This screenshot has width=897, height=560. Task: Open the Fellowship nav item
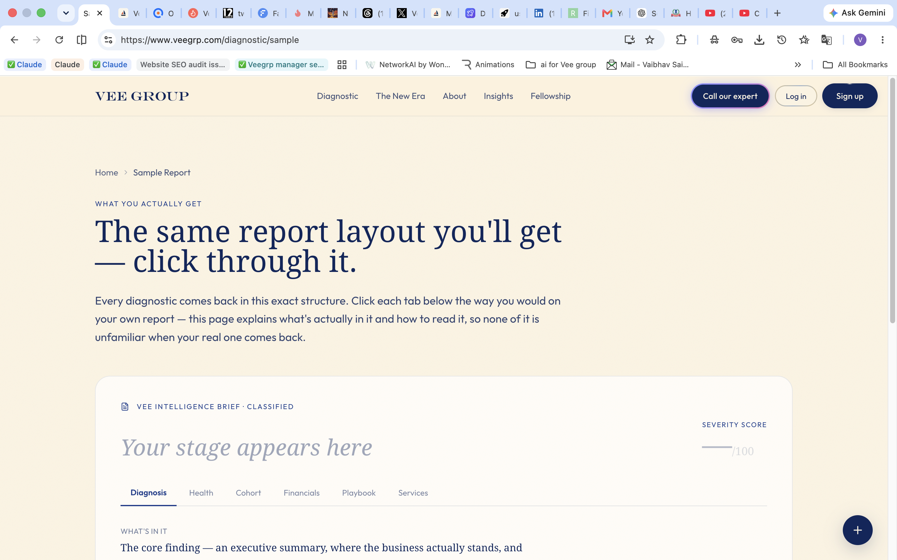[550, 96]
